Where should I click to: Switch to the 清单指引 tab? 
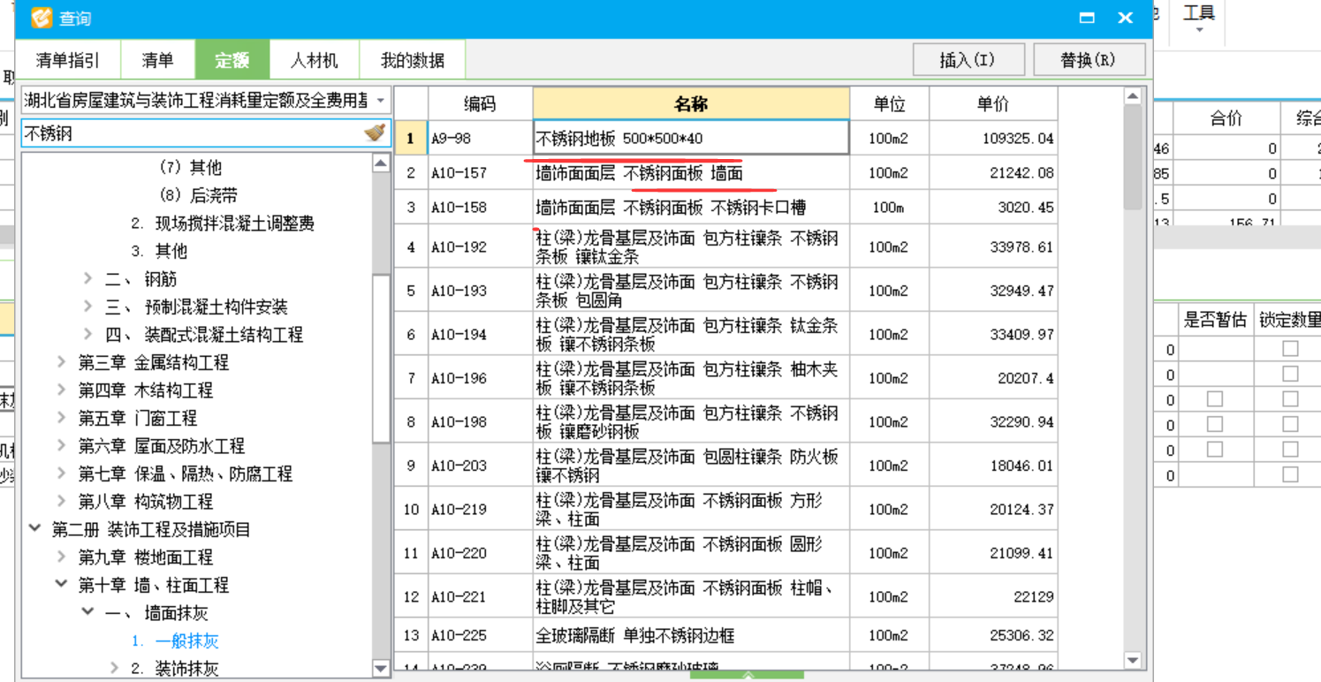[68, 60]
